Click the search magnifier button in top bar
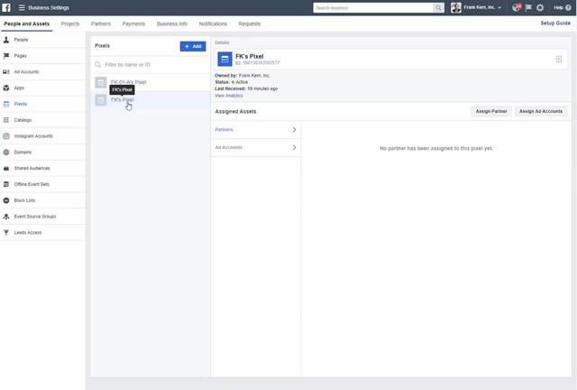Screen dimensions: 577x390 click(x=438, y=8)
